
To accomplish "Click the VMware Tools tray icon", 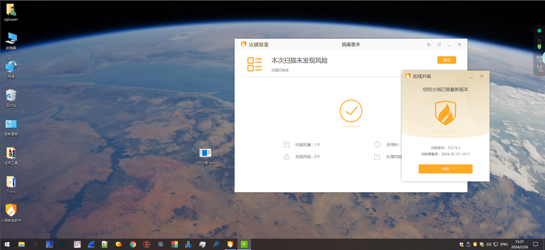I will [482, 244].
